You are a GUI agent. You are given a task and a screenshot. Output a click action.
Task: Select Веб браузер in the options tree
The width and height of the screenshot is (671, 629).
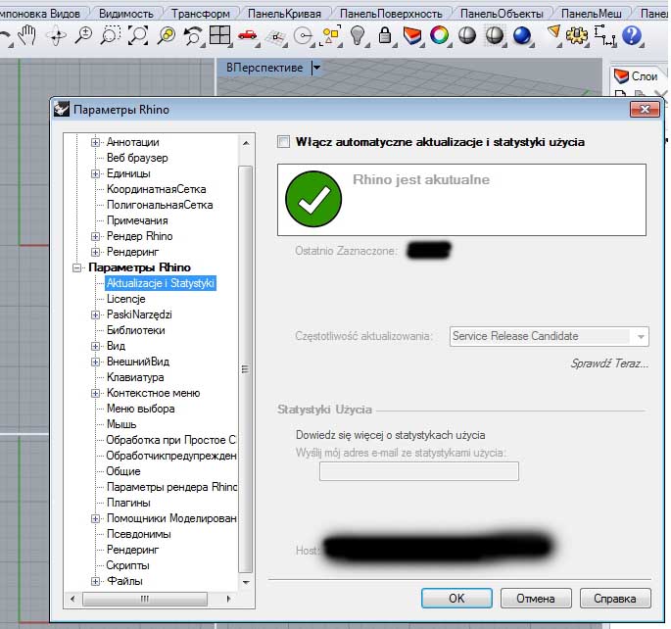coord(137,158)
